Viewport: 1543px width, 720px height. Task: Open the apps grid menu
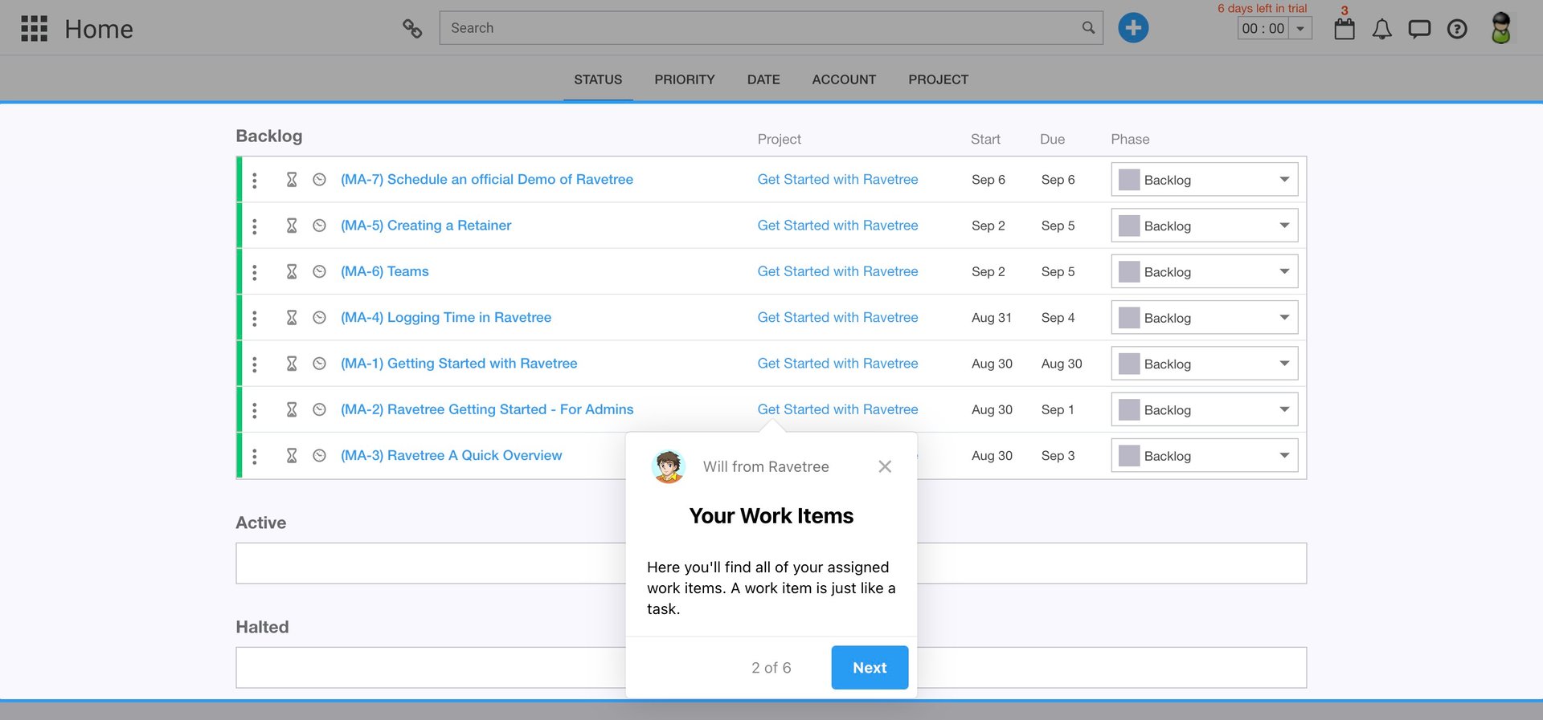tap(34, 28)
